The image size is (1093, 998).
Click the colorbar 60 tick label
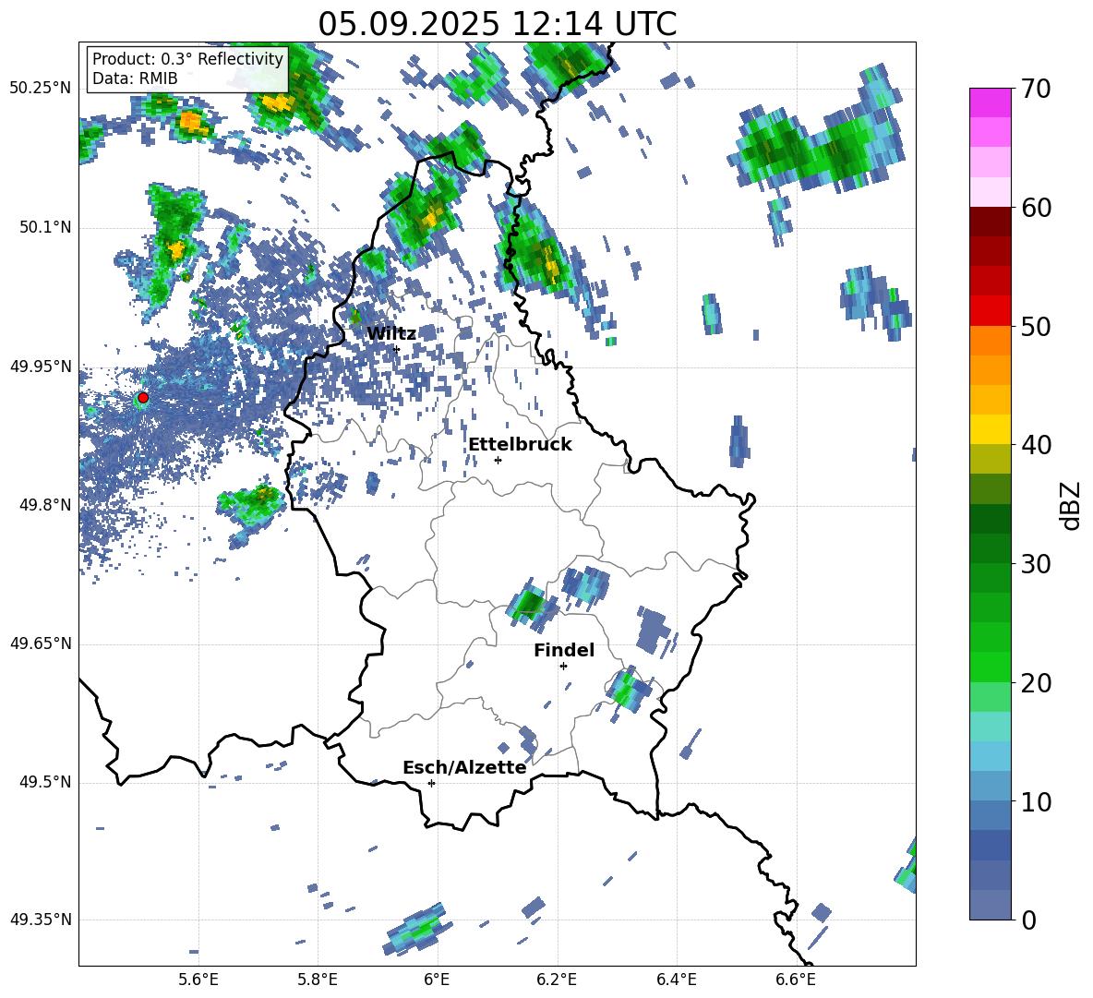tap(1036, 208)
